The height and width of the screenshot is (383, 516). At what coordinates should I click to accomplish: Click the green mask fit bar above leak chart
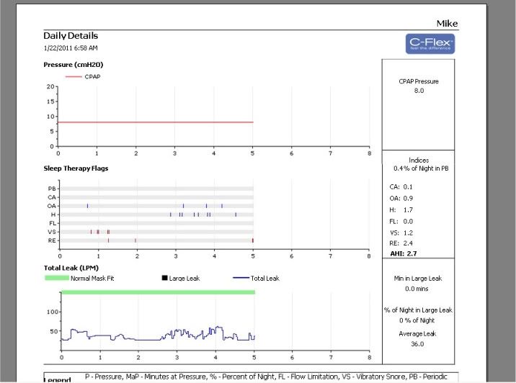(159, 292)
